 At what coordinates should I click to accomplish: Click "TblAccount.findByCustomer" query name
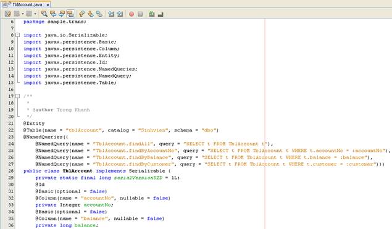click(133, 164)
